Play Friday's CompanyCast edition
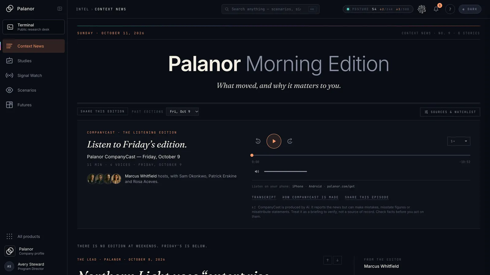 [274, 141]
